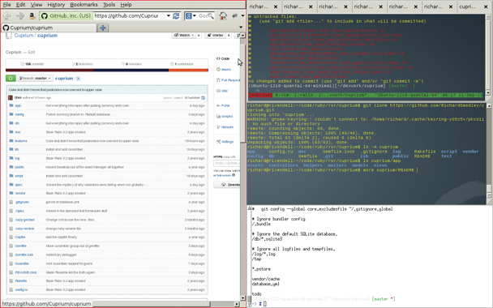Bookmark page with the star icon
Screen dimensions: 493x308
(162, 15)
